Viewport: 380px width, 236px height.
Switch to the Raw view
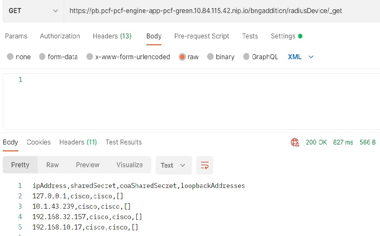(53, 165)
